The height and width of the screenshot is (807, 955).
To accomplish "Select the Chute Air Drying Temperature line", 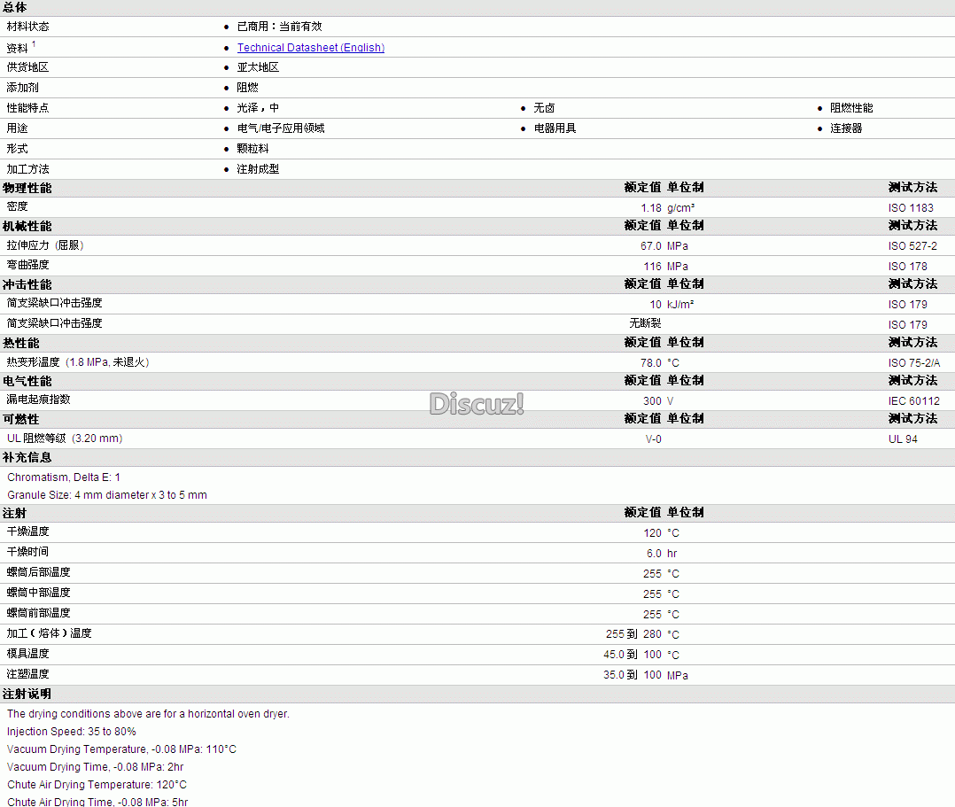I will pos(97,785).
